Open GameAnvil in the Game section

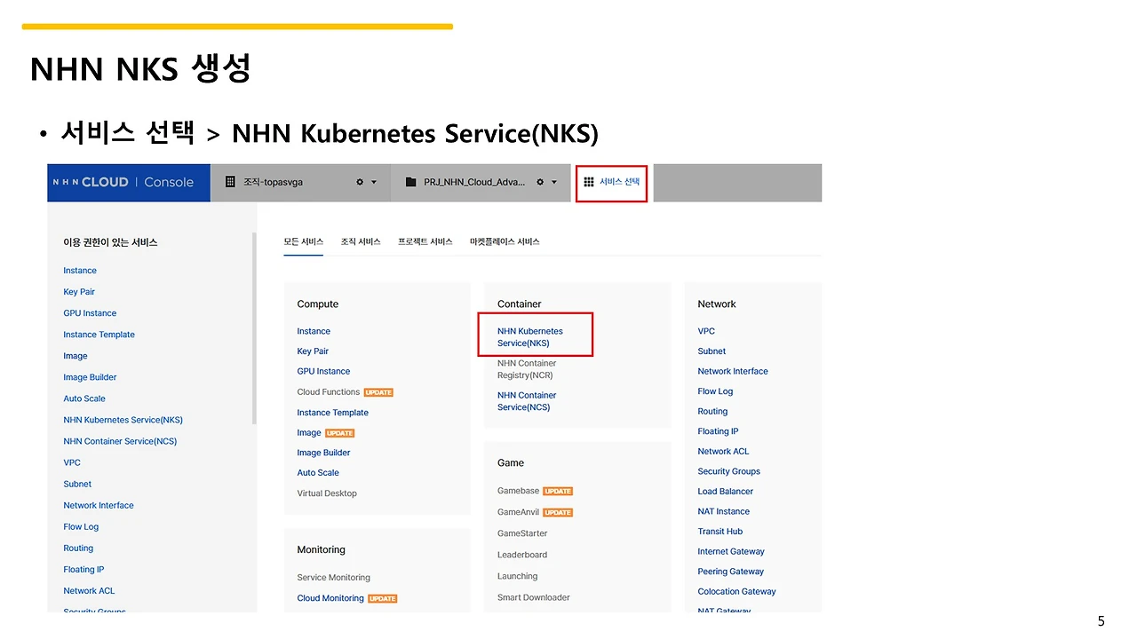pyautogui.click(x=519, y=512)
